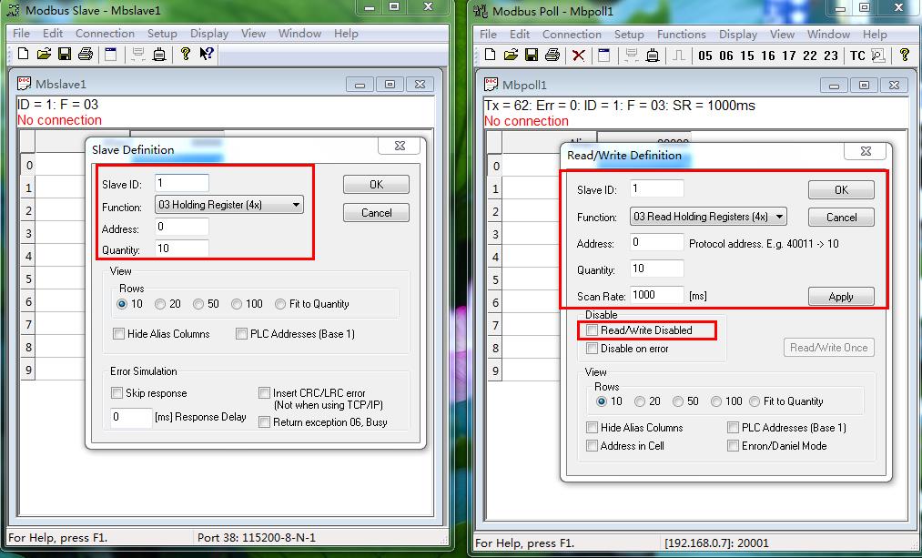Click the Scan Rate input field
The image size is (922, 558).
656,295
